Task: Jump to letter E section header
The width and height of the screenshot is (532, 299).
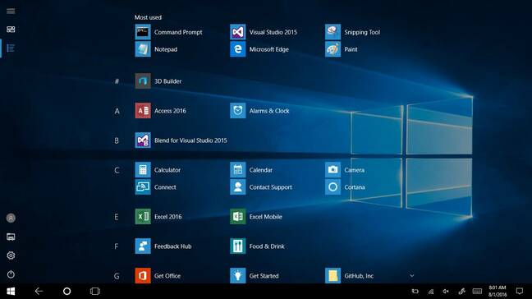Action: 117,217
